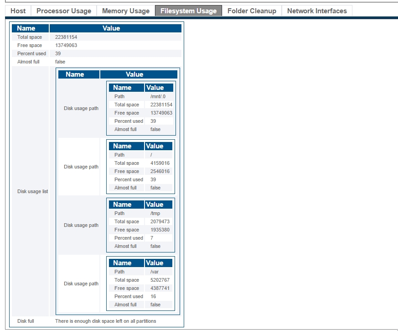Switch to the Network Interfaces tab
398x331 pixels.
tap(317, 11)
